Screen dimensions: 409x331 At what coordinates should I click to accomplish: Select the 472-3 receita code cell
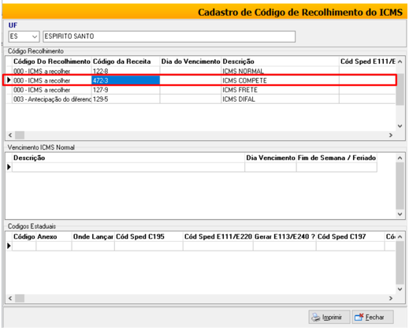[125, 80]
